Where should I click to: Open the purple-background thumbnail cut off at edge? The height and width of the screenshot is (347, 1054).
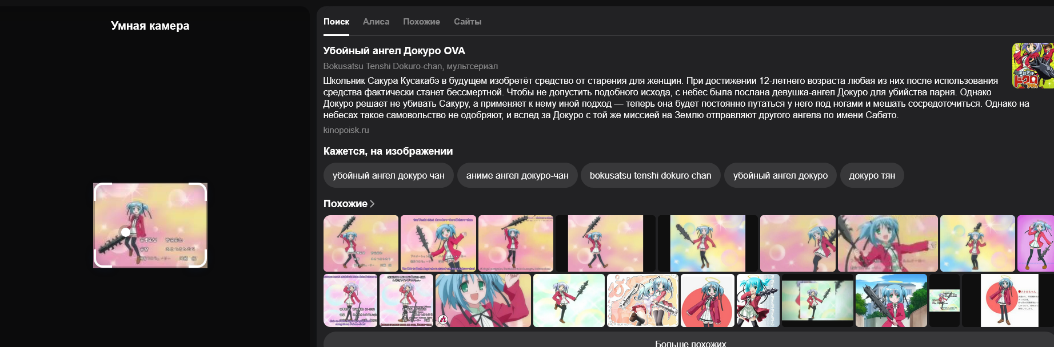tap(1036, 243)
